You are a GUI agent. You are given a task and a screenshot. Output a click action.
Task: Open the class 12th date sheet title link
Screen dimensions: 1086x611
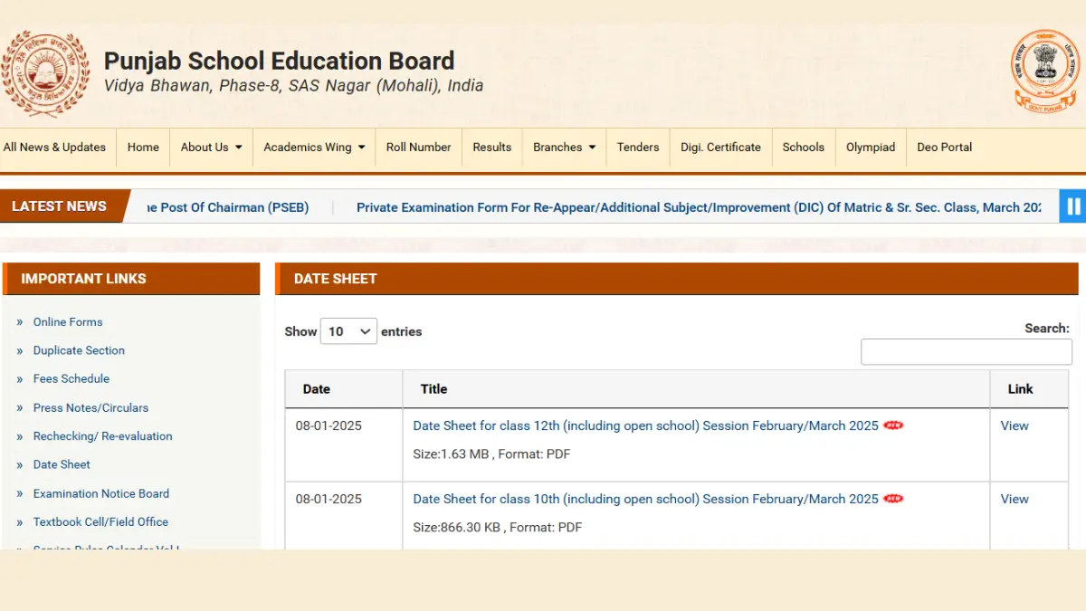[645, 425]
